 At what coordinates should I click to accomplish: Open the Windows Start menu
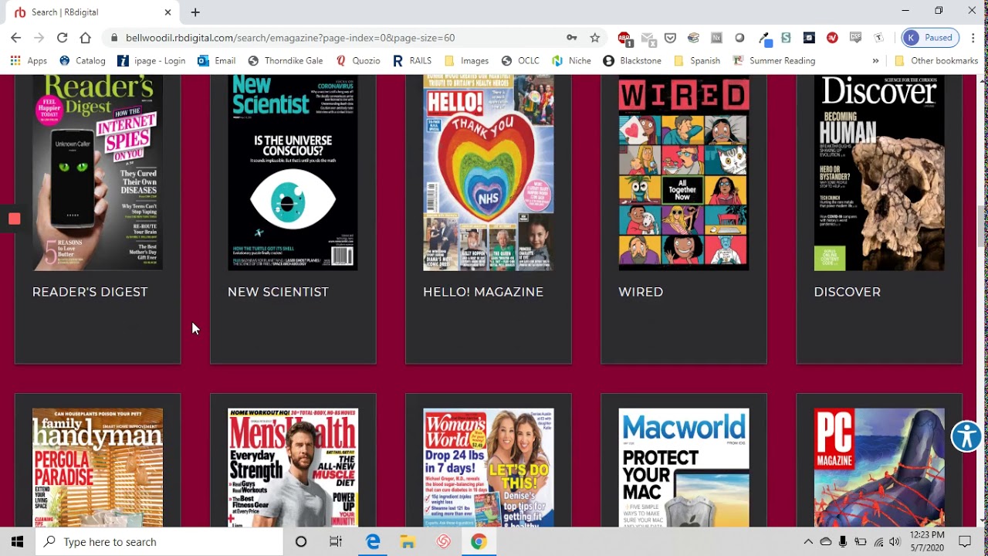(17, 542)
